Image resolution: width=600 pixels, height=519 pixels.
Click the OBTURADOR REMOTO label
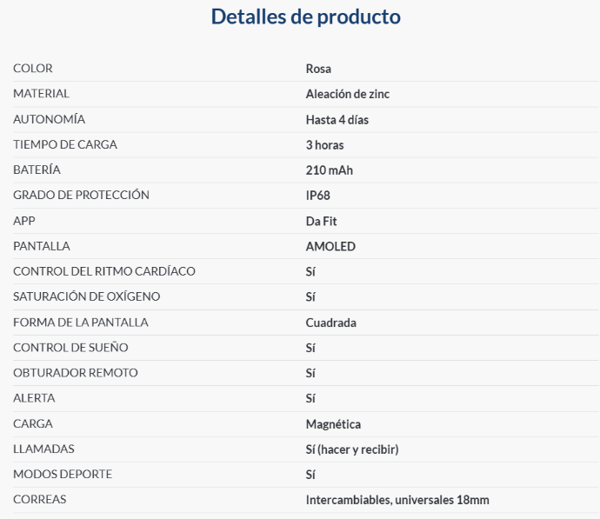coord(76,373)
